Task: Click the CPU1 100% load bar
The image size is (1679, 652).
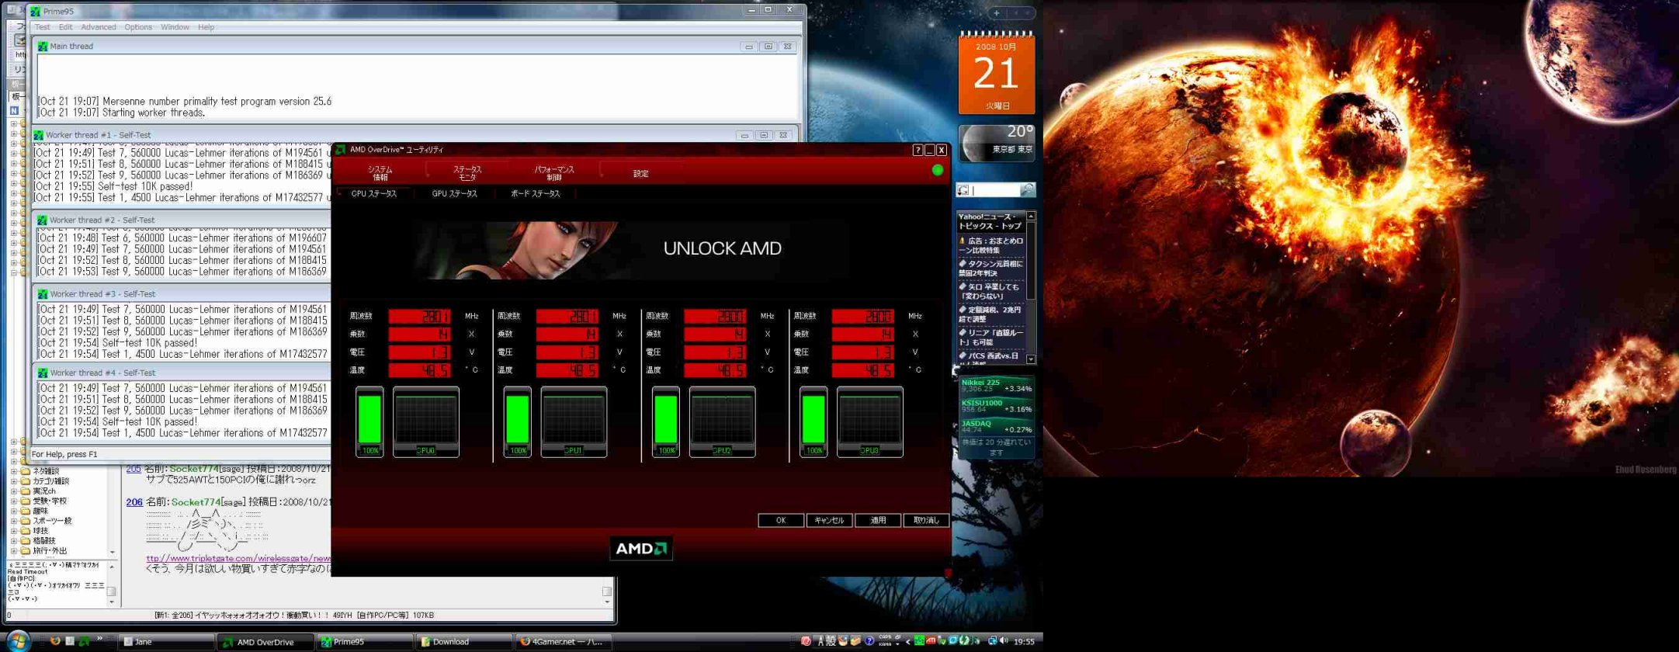Action: coord(518,421)
